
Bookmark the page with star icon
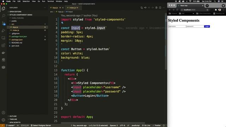[x=207, y=10]
